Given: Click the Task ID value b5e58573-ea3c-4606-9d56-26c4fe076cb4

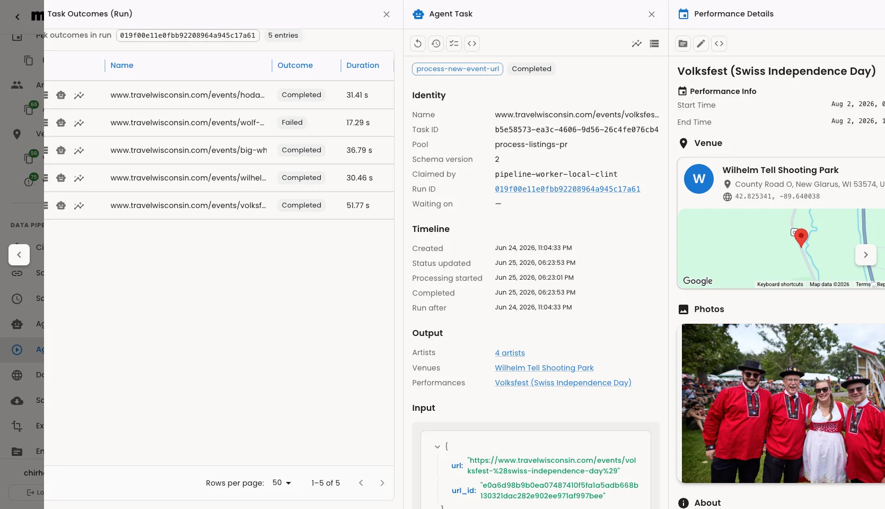Looking at the screenshot, I should tap(576, 130).
